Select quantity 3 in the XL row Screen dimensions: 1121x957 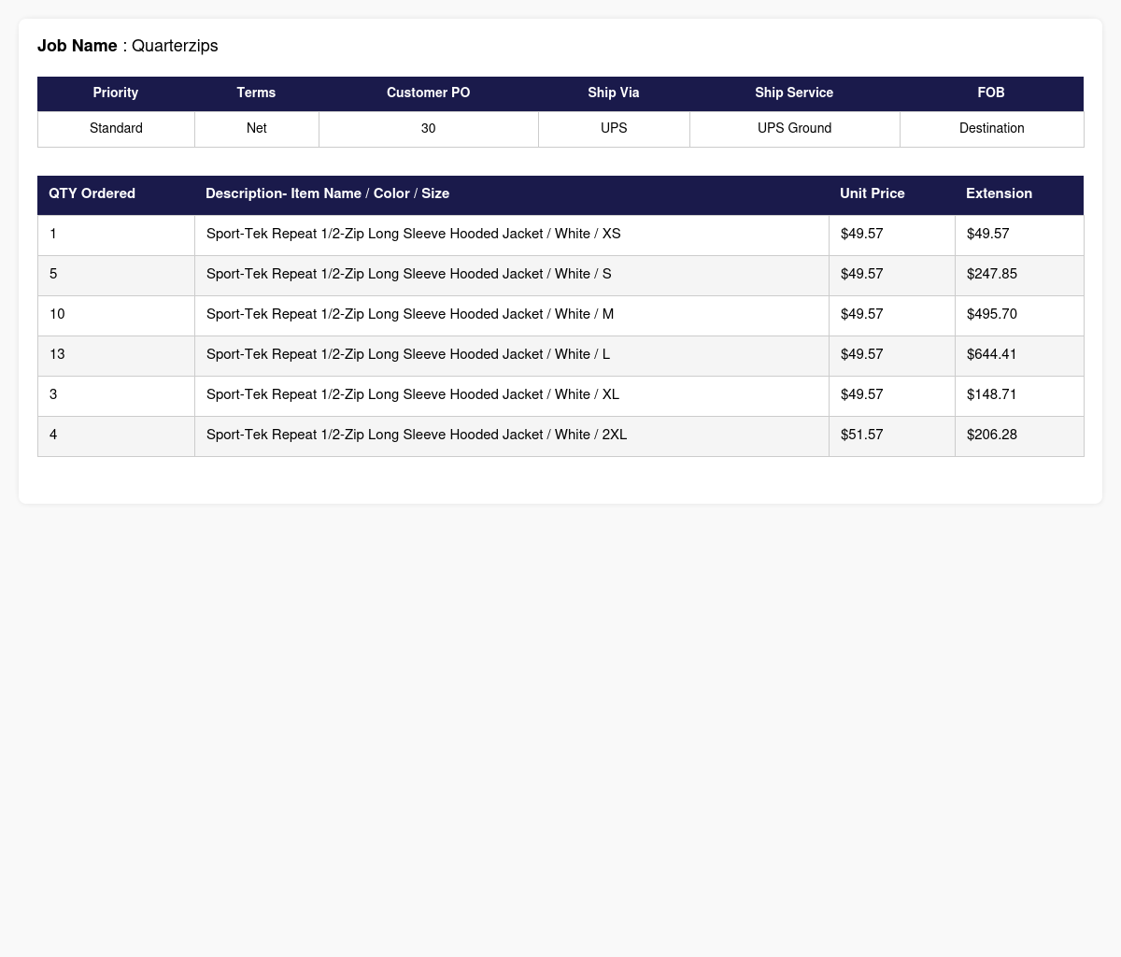coord(116,395)
